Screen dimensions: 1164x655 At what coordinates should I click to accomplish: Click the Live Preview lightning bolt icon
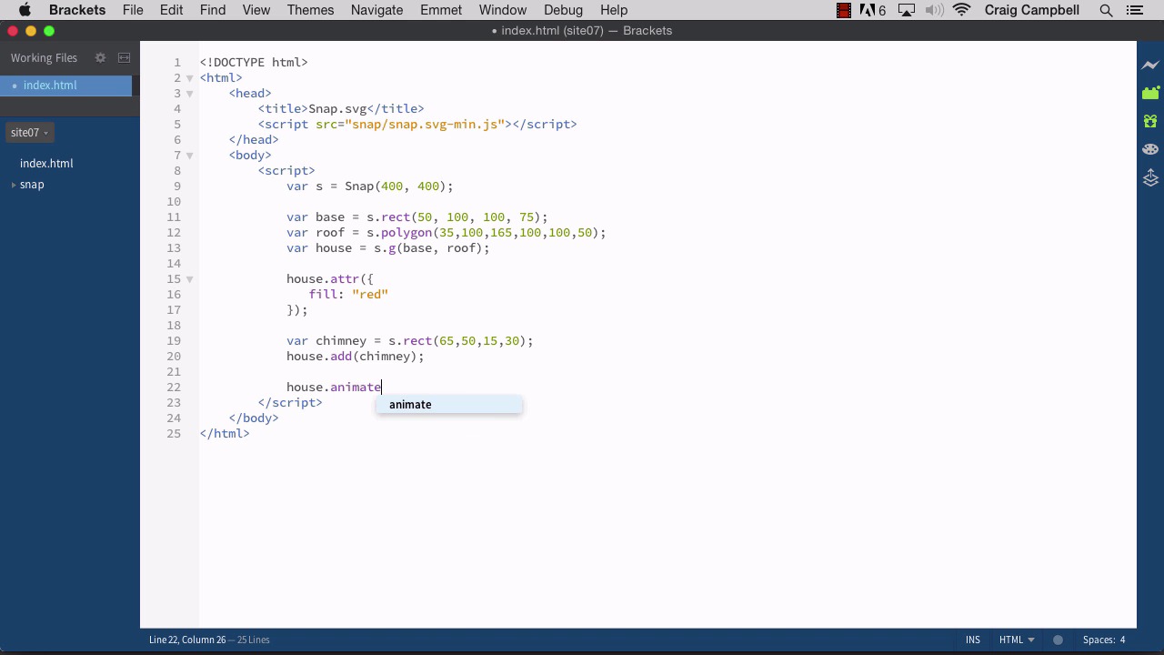(x=1150, y=65)
